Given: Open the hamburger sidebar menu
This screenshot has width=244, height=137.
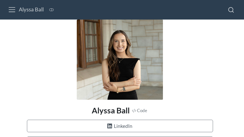Looking at the screenshot, I should tap(12, 10).
